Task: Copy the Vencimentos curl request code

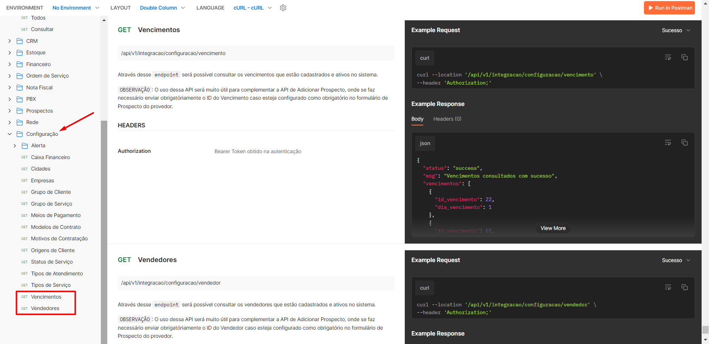Action: pos(685,57)
